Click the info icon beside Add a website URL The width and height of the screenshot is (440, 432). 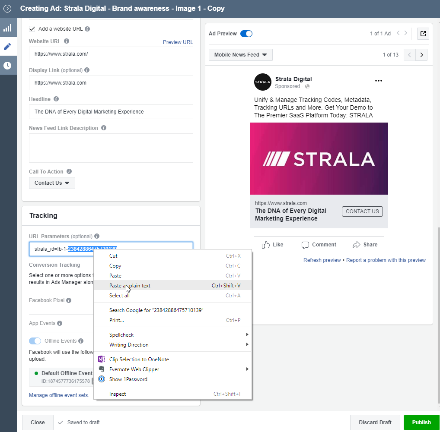[x=87, y=29]
